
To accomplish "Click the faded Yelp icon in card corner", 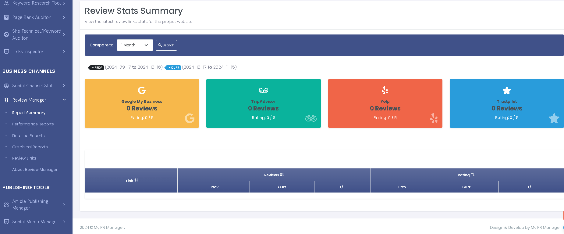I will [x=434, y=118].
